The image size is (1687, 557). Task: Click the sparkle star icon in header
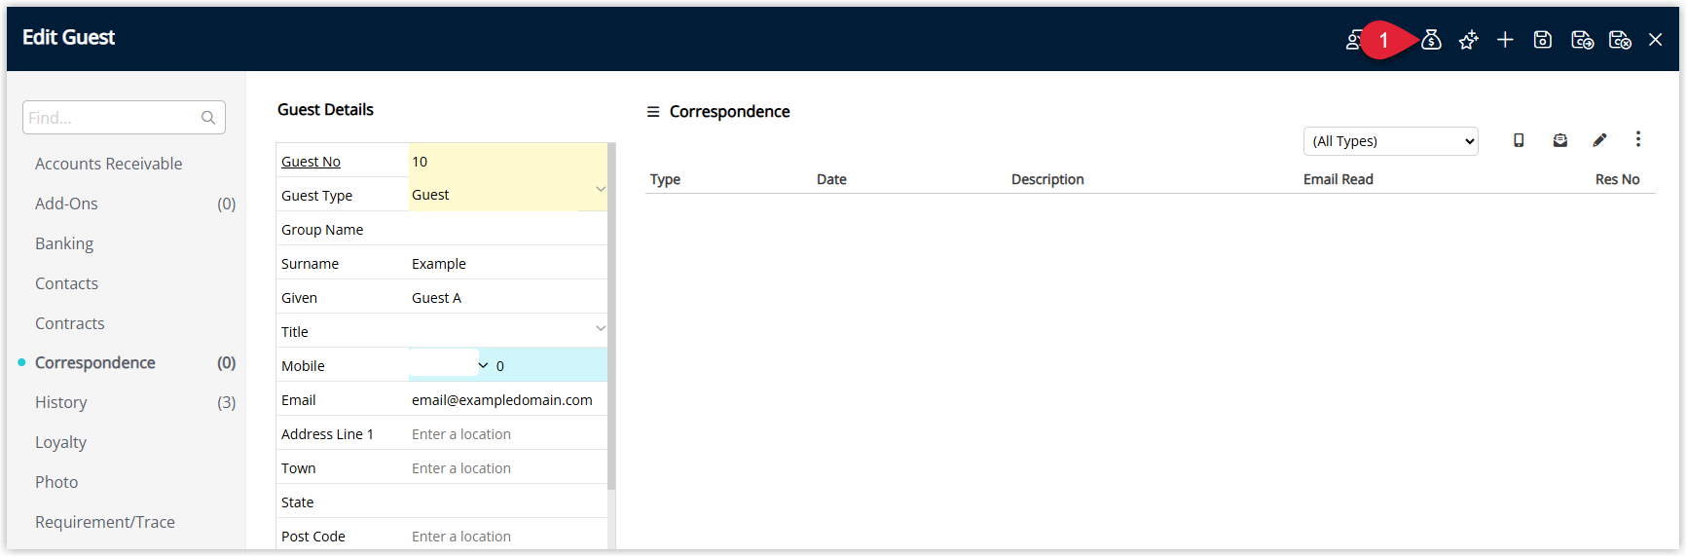pyautogui.click(x=1468, y=40)
